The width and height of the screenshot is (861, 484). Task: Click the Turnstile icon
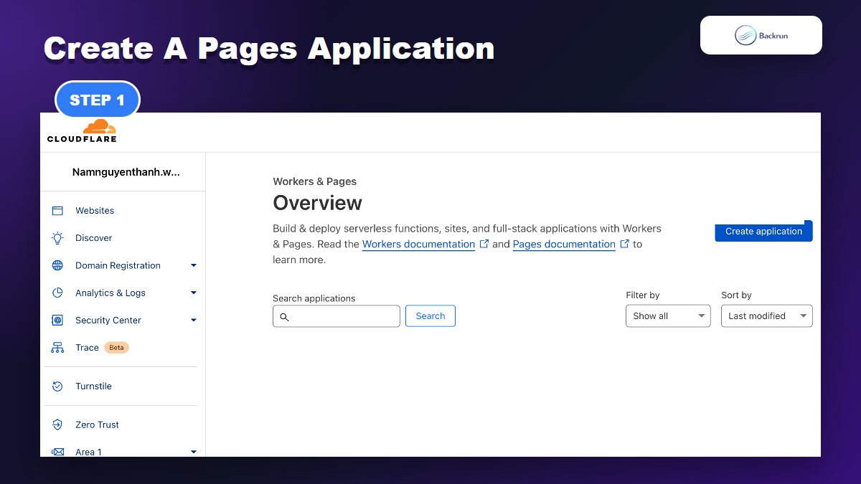point(57,386)
